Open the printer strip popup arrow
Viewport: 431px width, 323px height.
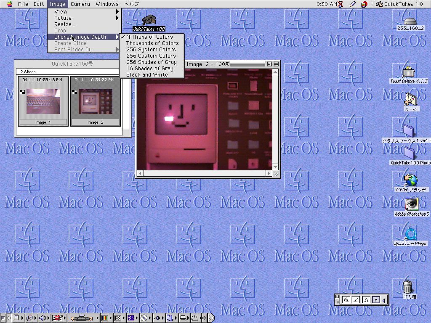(188, 318)
